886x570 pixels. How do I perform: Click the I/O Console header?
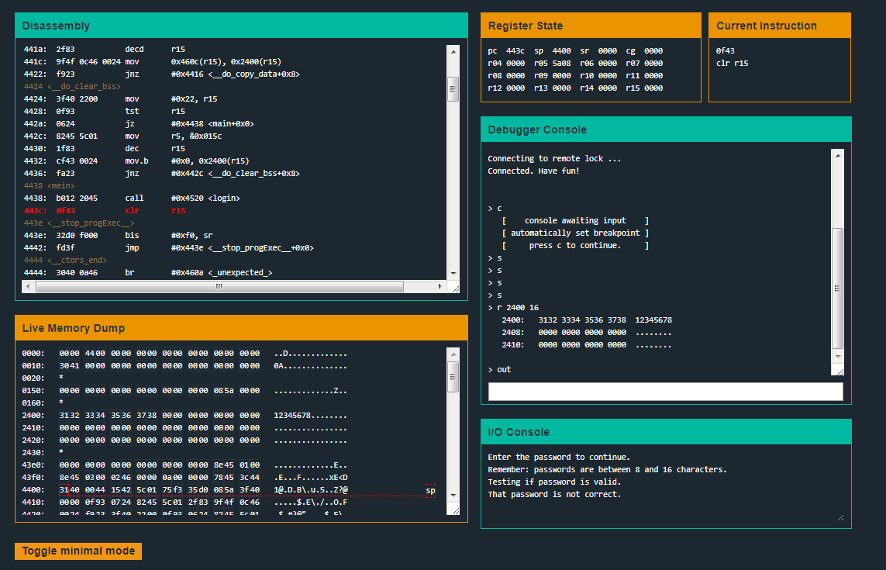pos(666,432)
